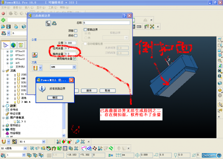
Task: Click the open project folder icon
Action: click(3, 27)
